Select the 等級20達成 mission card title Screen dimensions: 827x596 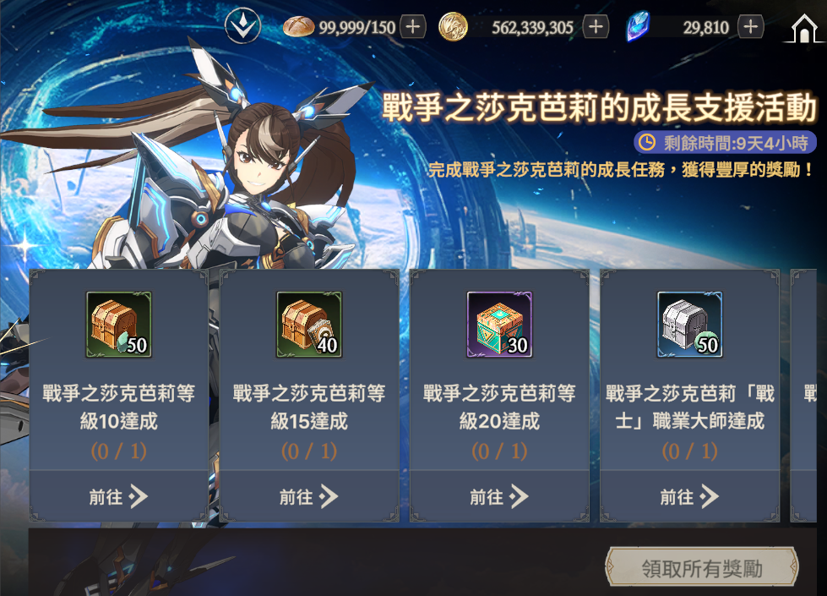[x=499, y=407]
